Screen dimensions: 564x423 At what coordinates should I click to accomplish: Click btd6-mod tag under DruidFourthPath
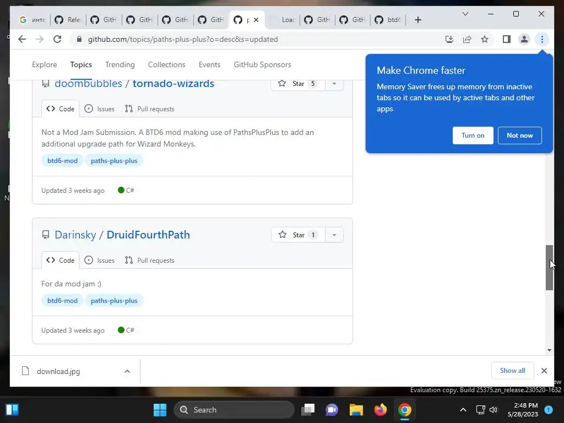point(63,301)
